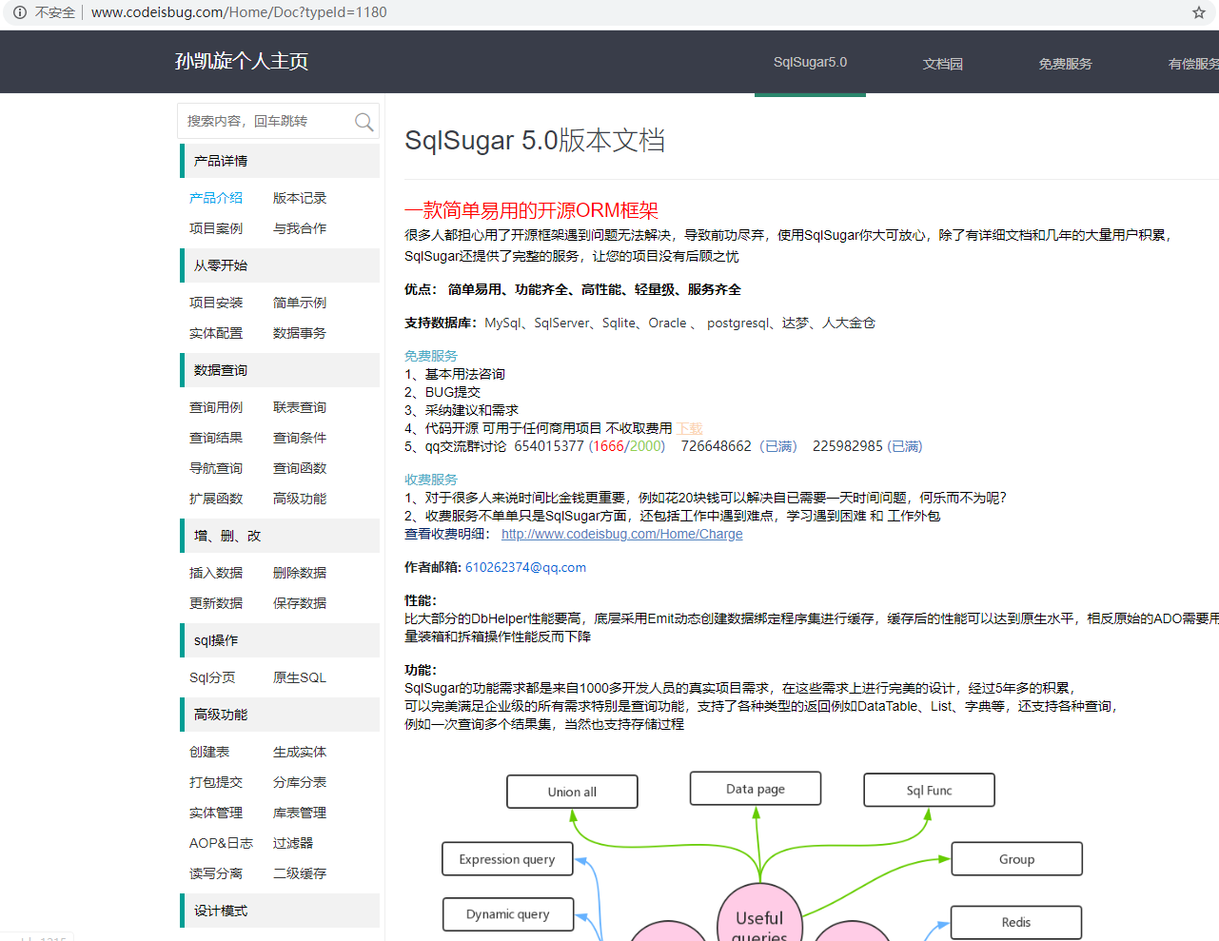Open the 产品介绍 link
1219x941 pixels.
click(x=216, y=198)
